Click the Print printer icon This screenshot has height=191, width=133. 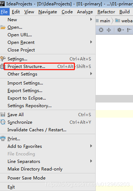(3, 138)
